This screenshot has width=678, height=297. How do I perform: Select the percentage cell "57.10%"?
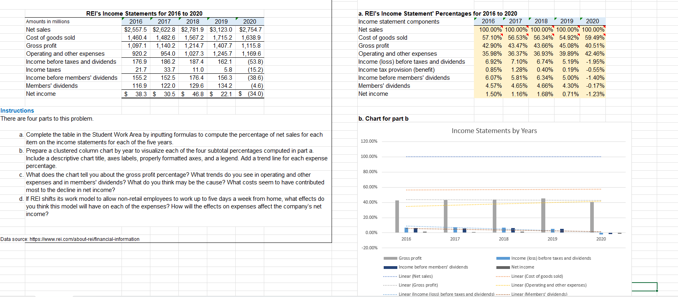tap(492, 38)
